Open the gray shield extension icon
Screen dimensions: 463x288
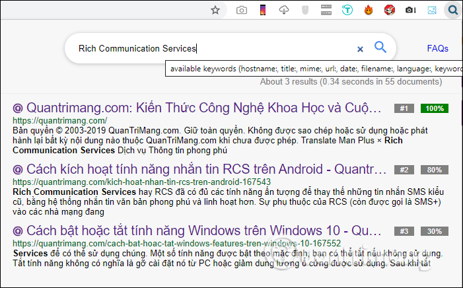click(x=305, y=11)
